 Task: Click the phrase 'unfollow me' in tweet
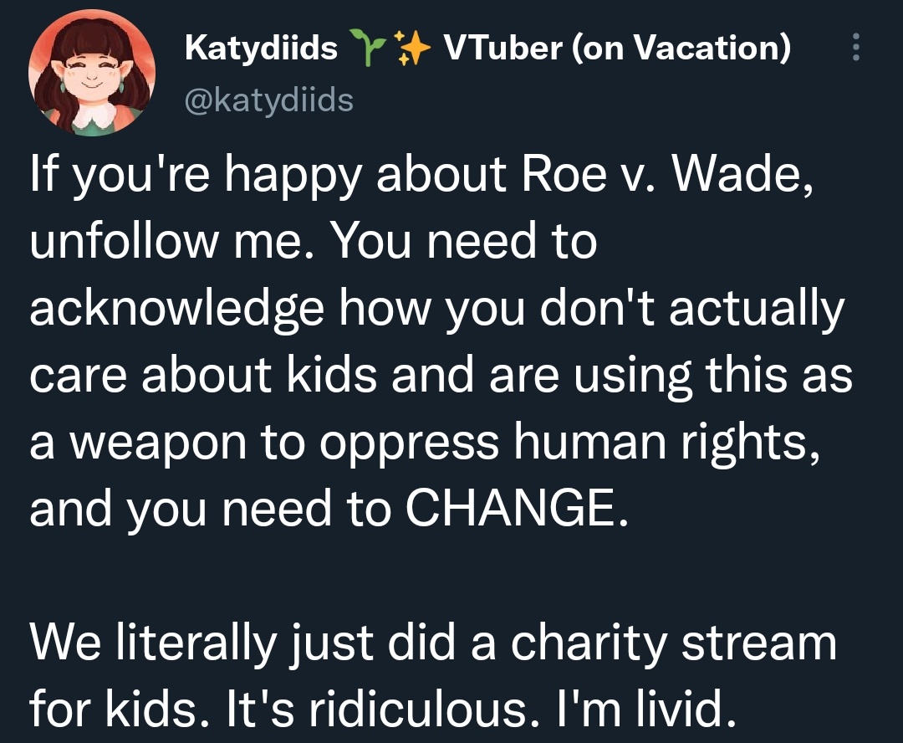pos(166,240)
